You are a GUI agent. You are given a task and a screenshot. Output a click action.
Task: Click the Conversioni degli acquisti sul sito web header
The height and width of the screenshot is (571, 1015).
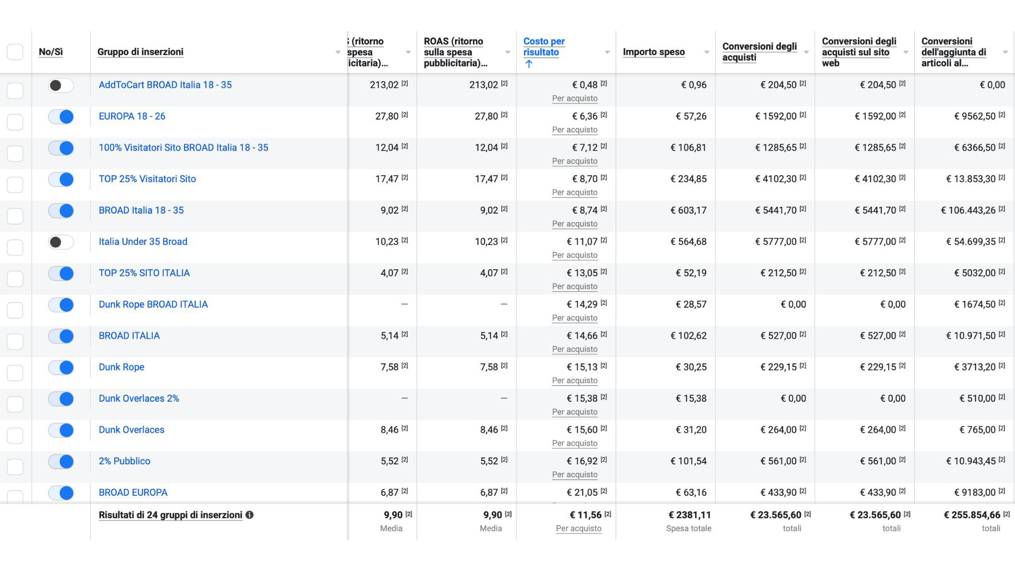coord(859,52)
